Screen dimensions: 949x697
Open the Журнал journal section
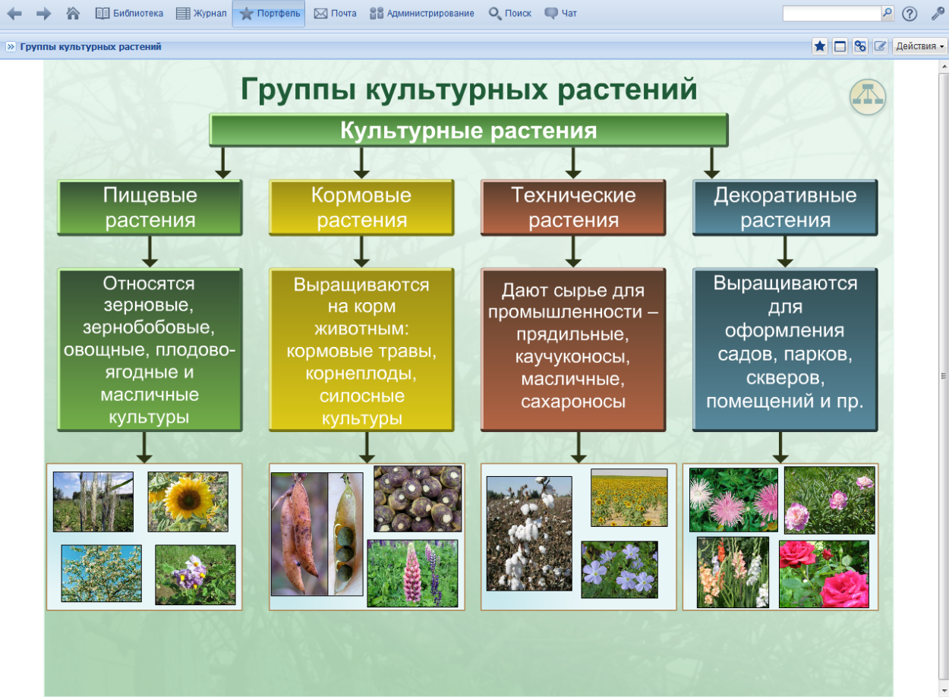click(x=200, y=12)
